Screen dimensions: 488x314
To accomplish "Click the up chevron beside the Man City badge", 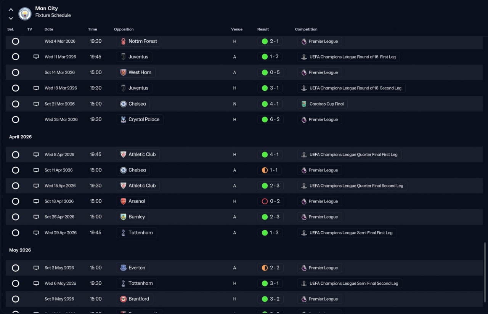I will 11,10.
